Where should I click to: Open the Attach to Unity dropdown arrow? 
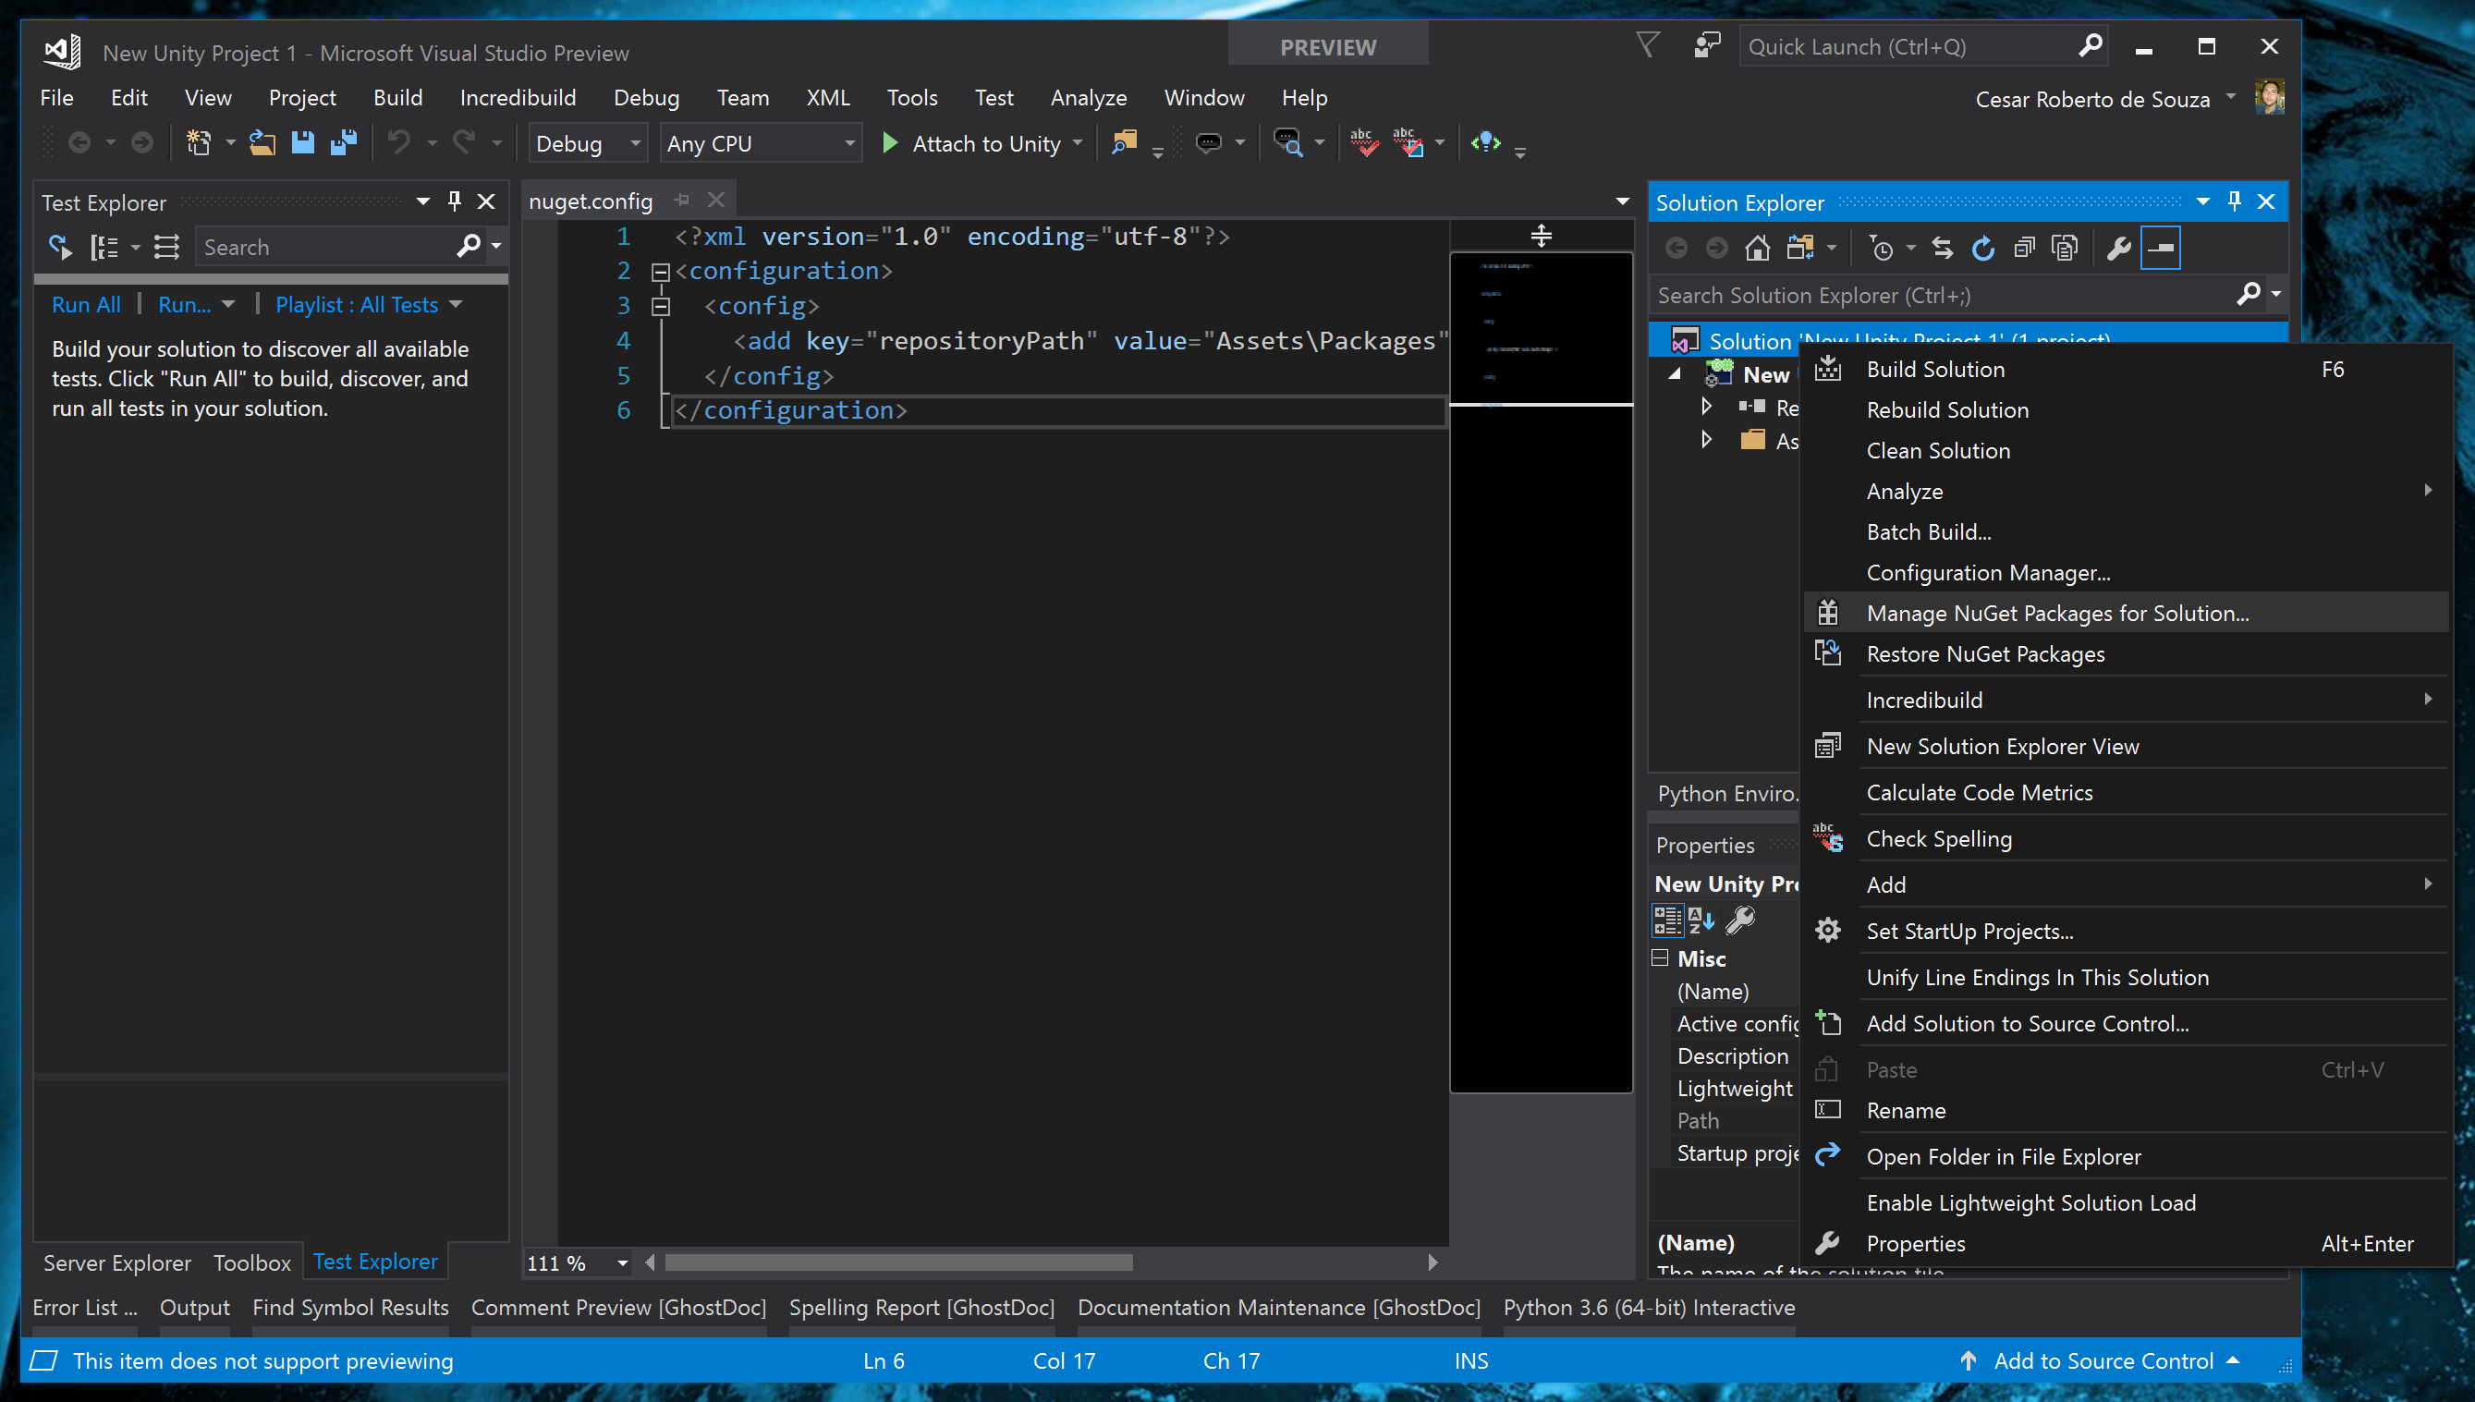coord(1078,143)
